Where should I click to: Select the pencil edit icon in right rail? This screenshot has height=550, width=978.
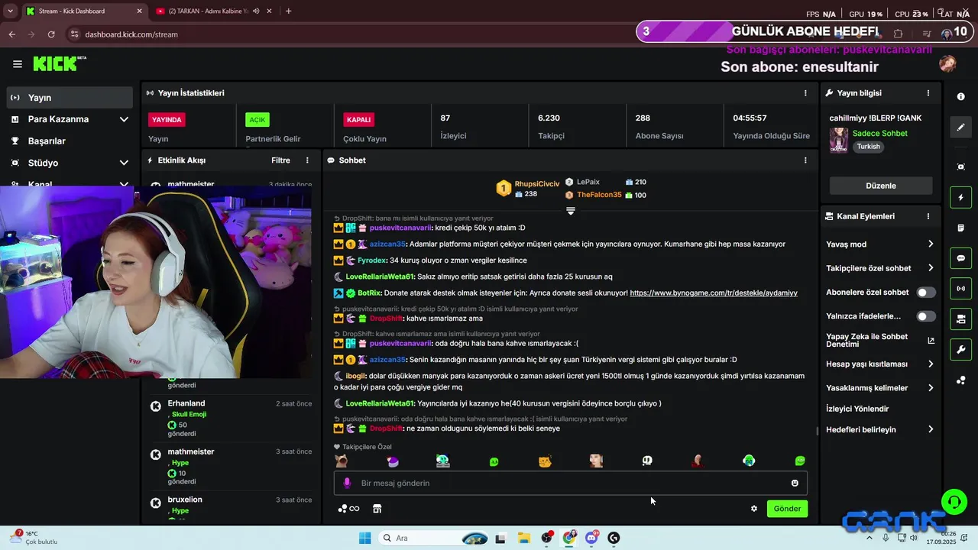pyautogui.click(x=961, y=127)
